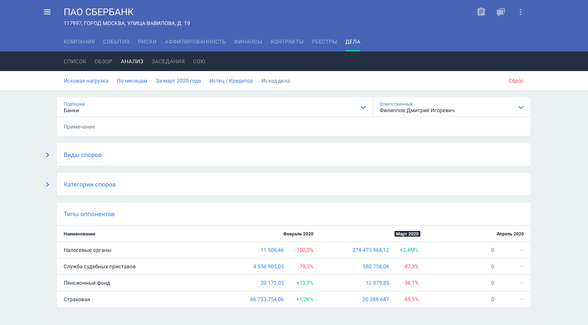This screenshot has height=325, width=588.
Task: Click the Наименование column header
Action: [79, 234]
